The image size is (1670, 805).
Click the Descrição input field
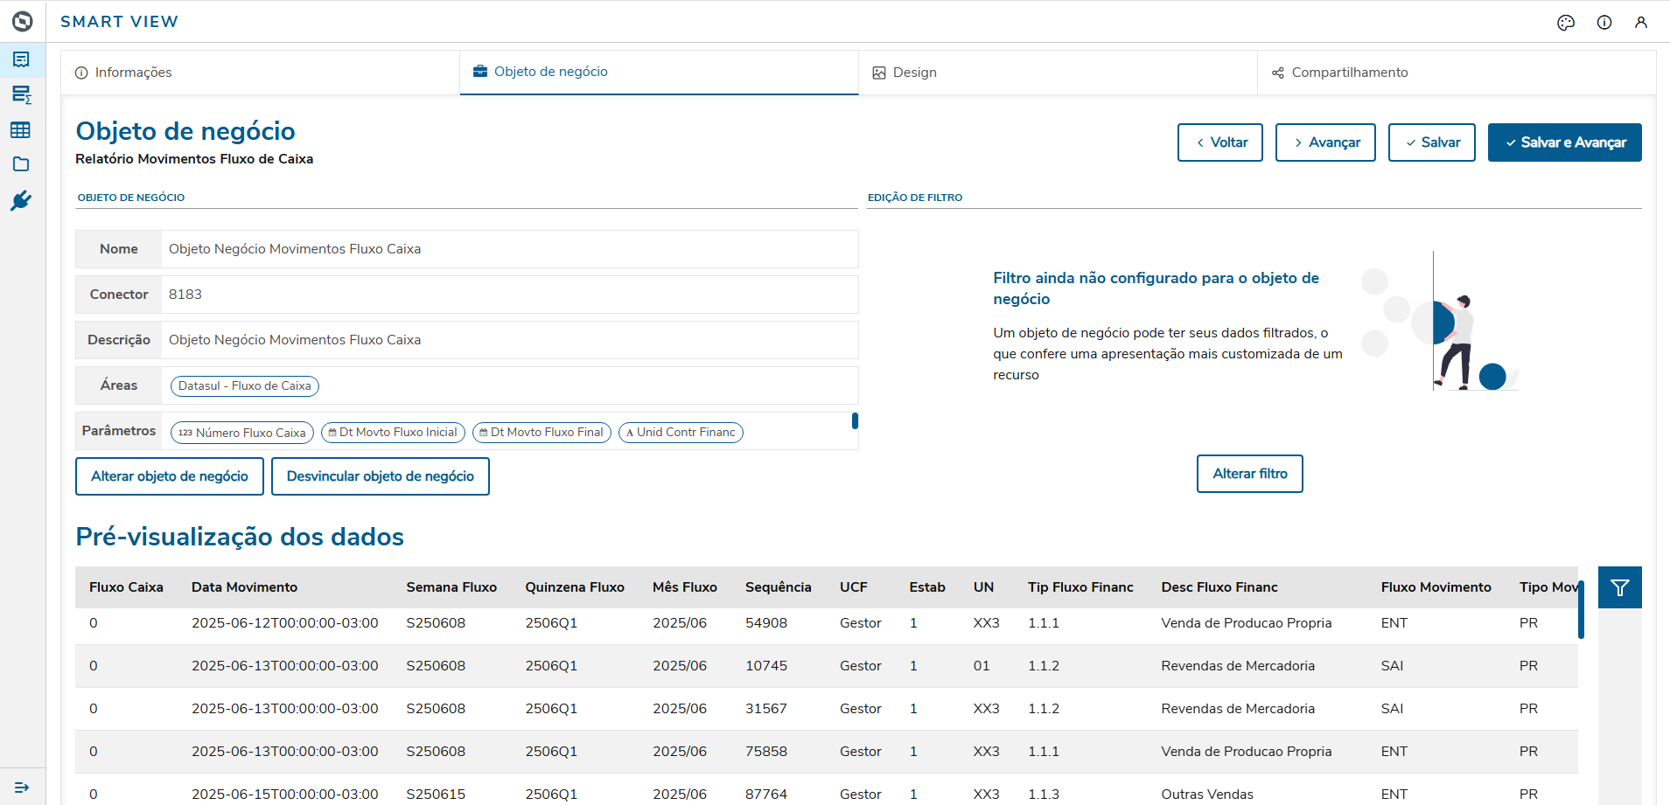(x=509, y=340)
